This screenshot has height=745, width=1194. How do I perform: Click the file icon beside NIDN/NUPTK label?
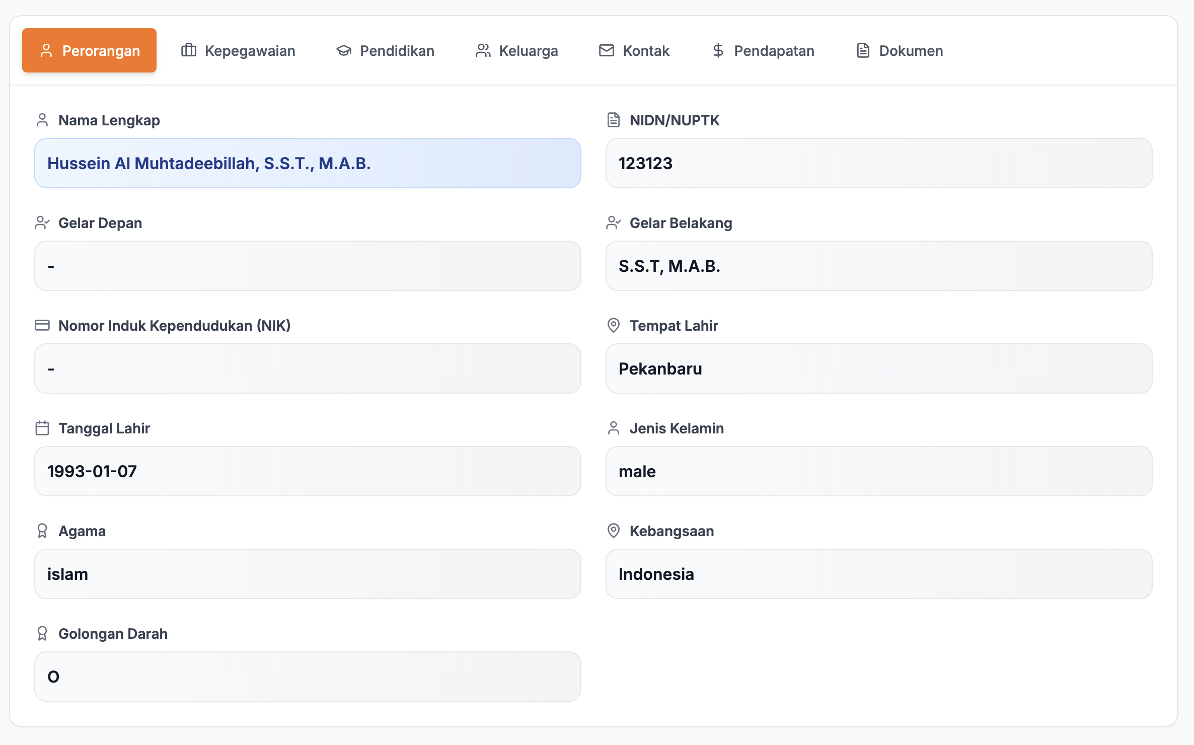coord(614,120)
